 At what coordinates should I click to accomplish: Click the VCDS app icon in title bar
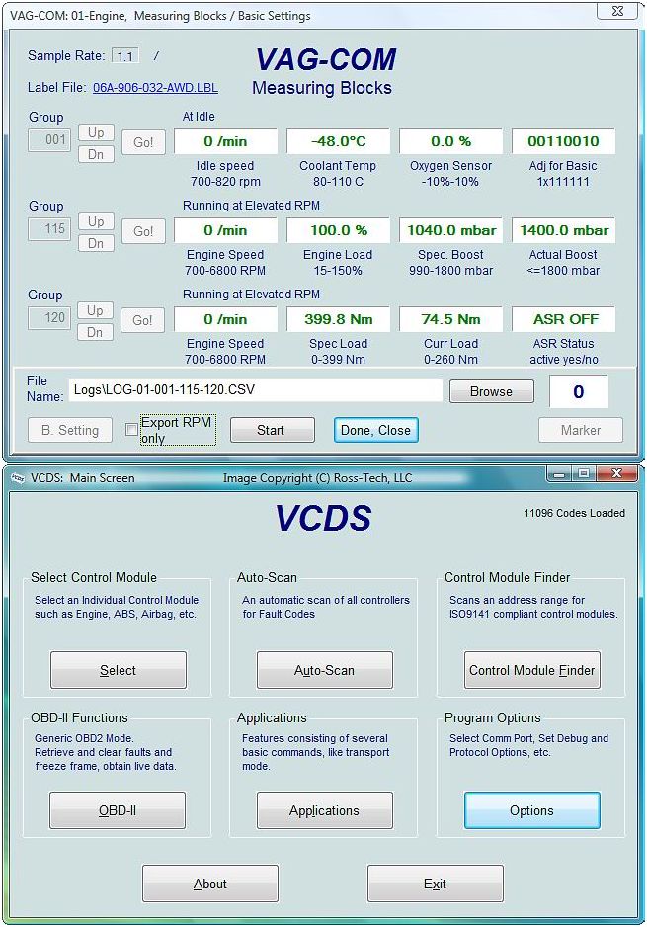[x=18, y=479]
